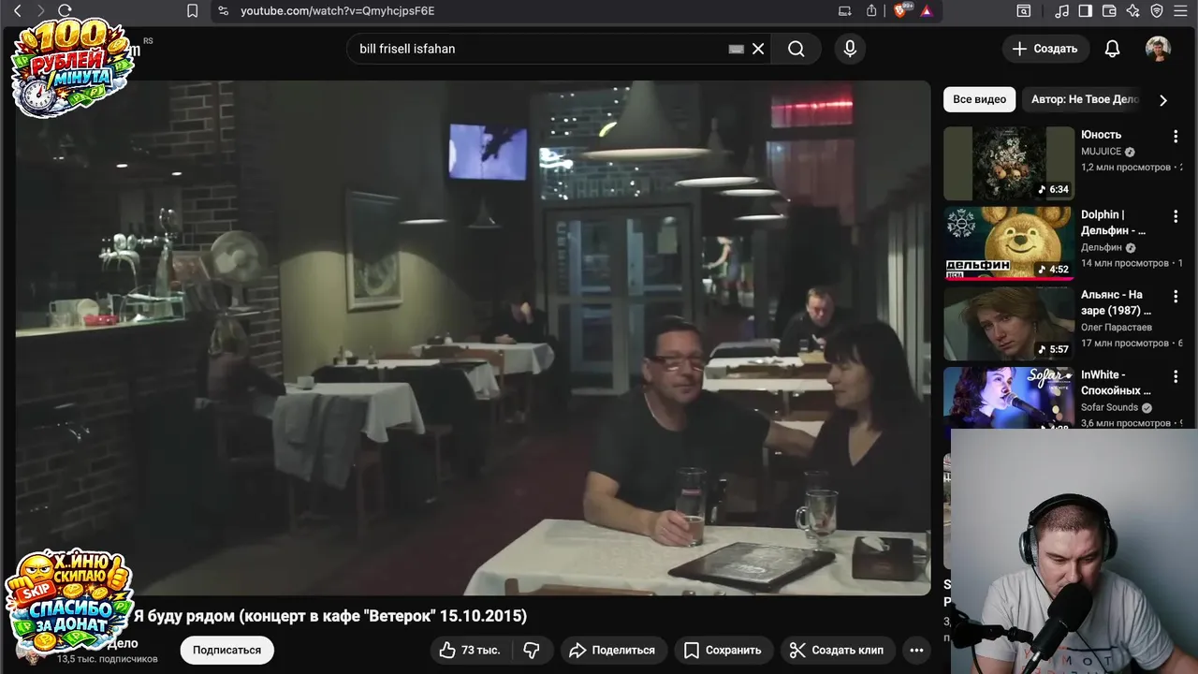
Task: Open options menu for Dolphin video
Action: 1176,216
